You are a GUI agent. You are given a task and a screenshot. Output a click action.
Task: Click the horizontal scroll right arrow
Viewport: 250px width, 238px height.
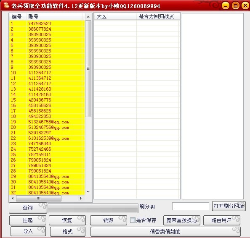click(x=81, y=198)
